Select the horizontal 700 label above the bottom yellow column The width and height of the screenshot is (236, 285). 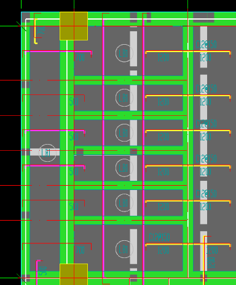[80, 250]
